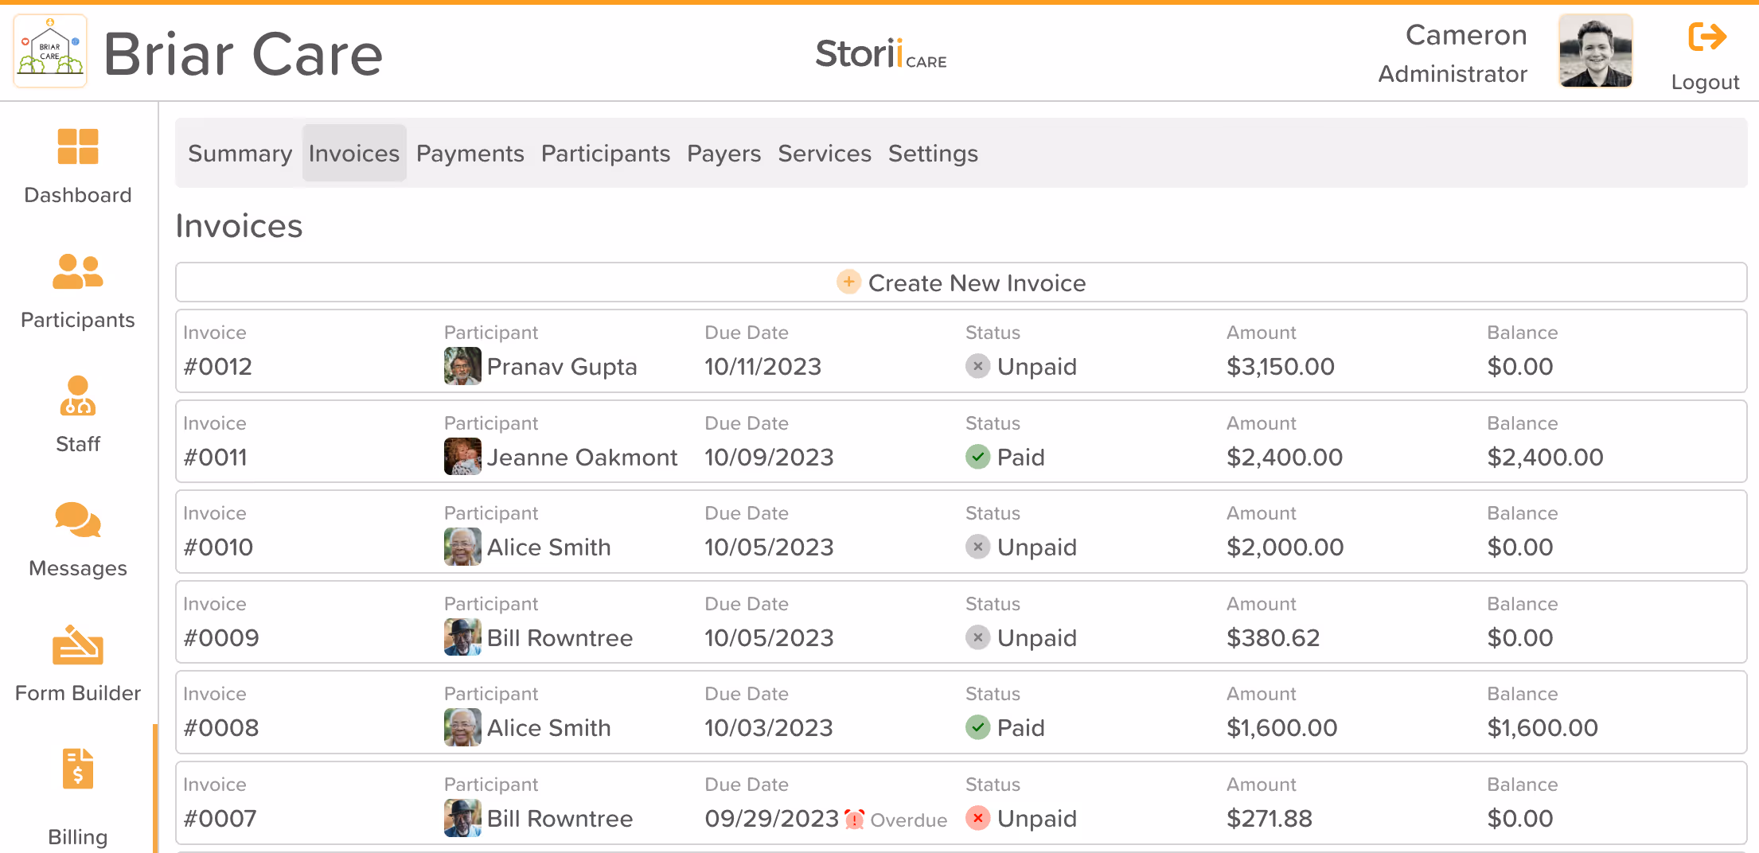Screen dimensions: 1759x853
Task: Open the Payers tab
Action: tap(724, 153)
